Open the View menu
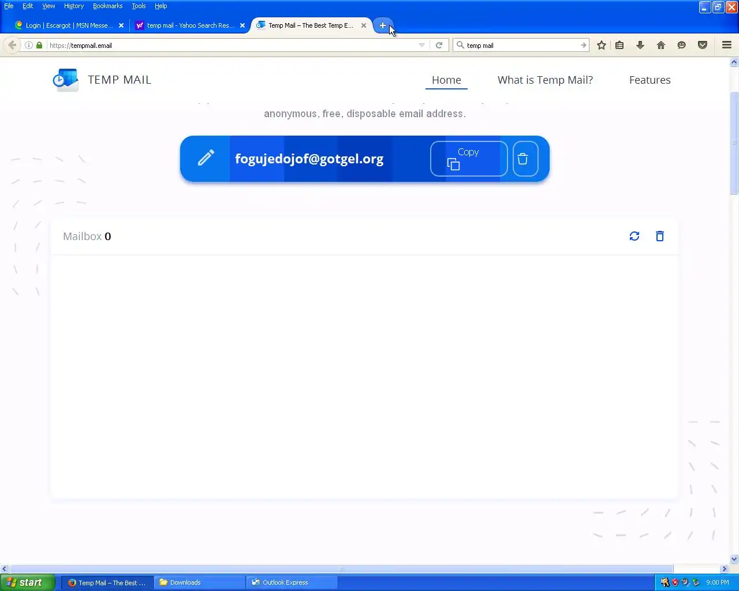The width and height of the screenshot is (739, 591). click(48, 6)
